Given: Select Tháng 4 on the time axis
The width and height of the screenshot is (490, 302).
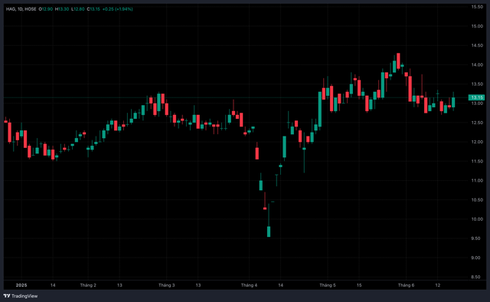Looking at the screenshot, I should click(249, 285).
